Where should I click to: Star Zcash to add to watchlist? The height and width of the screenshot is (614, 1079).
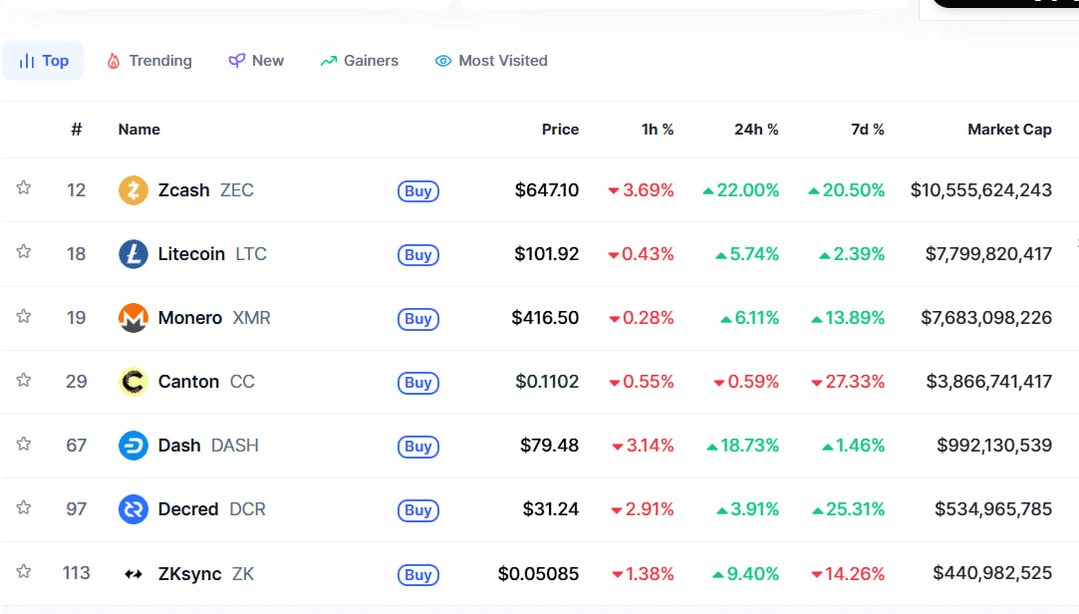[24, 188]
